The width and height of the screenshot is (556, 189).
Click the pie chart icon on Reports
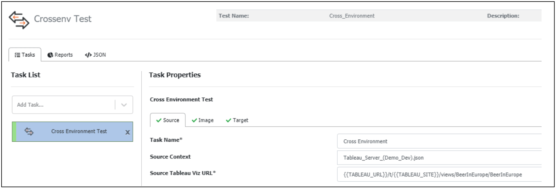tap(50, 55)
